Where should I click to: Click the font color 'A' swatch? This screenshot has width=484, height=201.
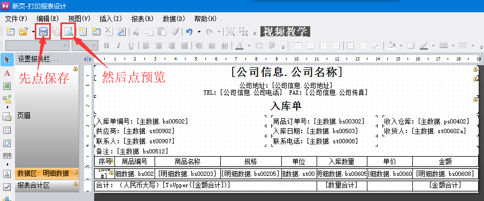tap(239, 45)
